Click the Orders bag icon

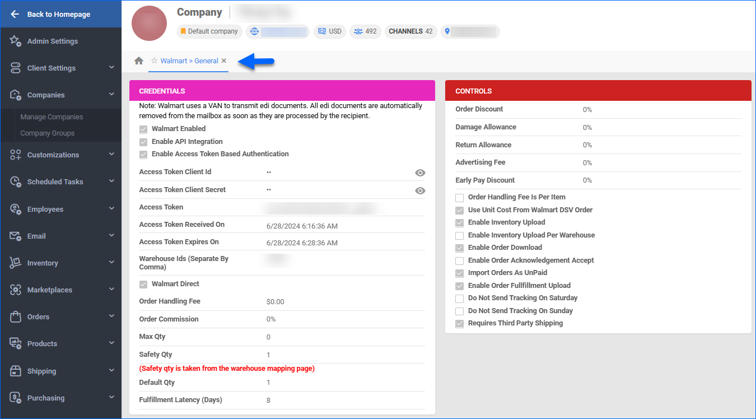(x=16, y=316)
